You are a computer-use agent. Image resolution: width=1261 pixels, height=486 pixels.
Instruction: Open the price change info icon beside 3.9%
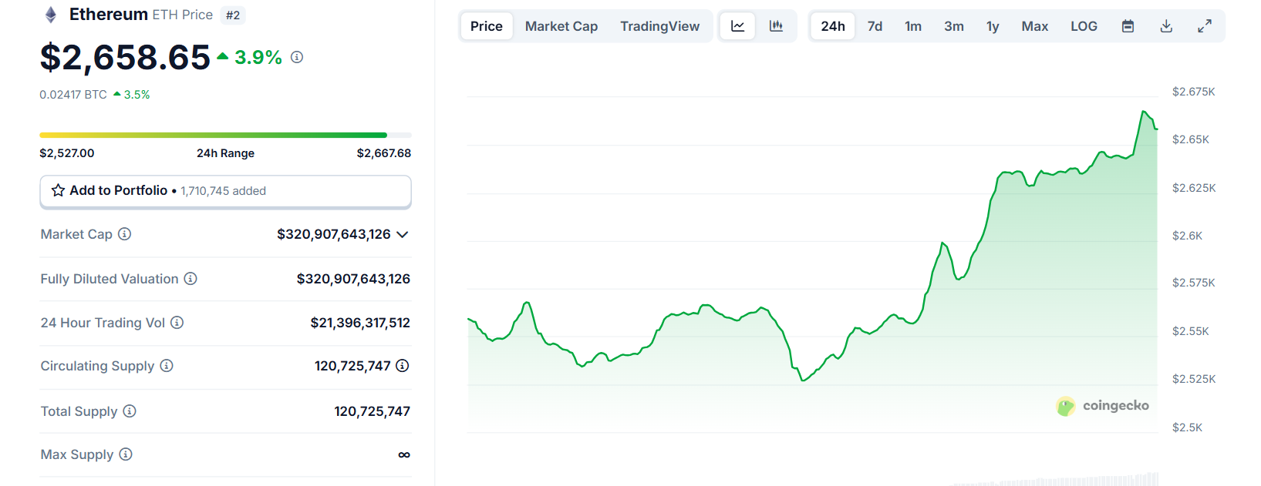coord(297,57)
